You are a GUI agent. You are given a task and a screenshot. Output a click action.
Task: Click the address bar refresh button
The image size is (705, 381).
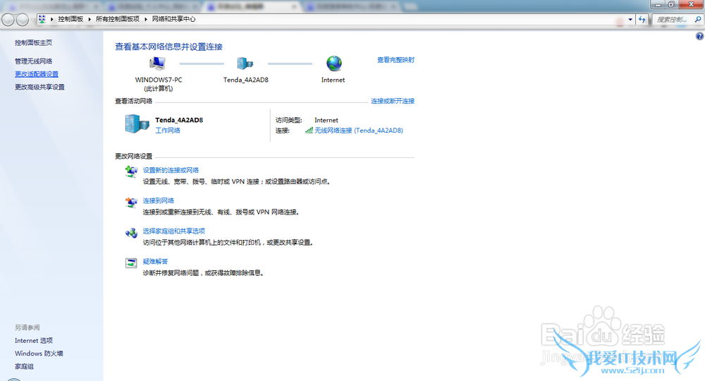click(642, 19)
